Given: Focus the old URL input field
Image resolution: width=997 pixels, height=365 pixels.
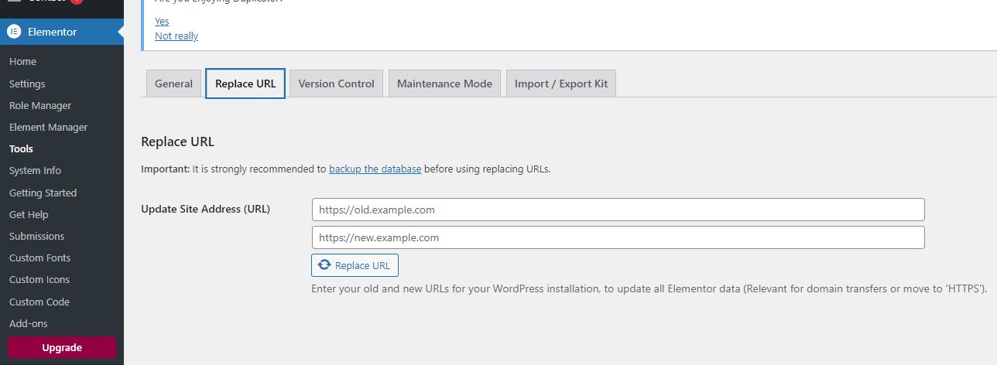Looking at the screenshot, I should (618, 210).
